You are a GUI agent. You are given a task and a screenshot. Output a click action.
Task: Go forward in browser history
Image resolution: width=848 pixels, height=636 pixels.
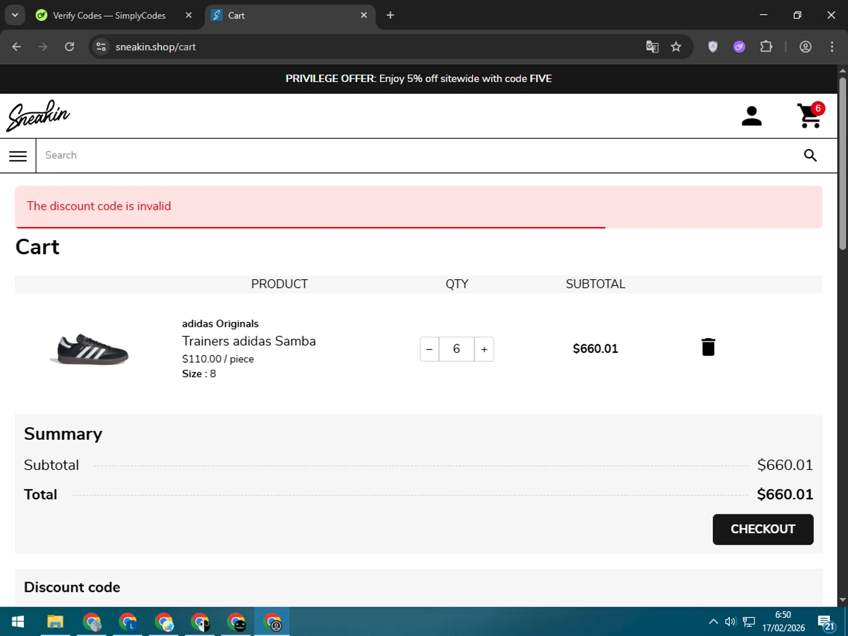point(43,47)
